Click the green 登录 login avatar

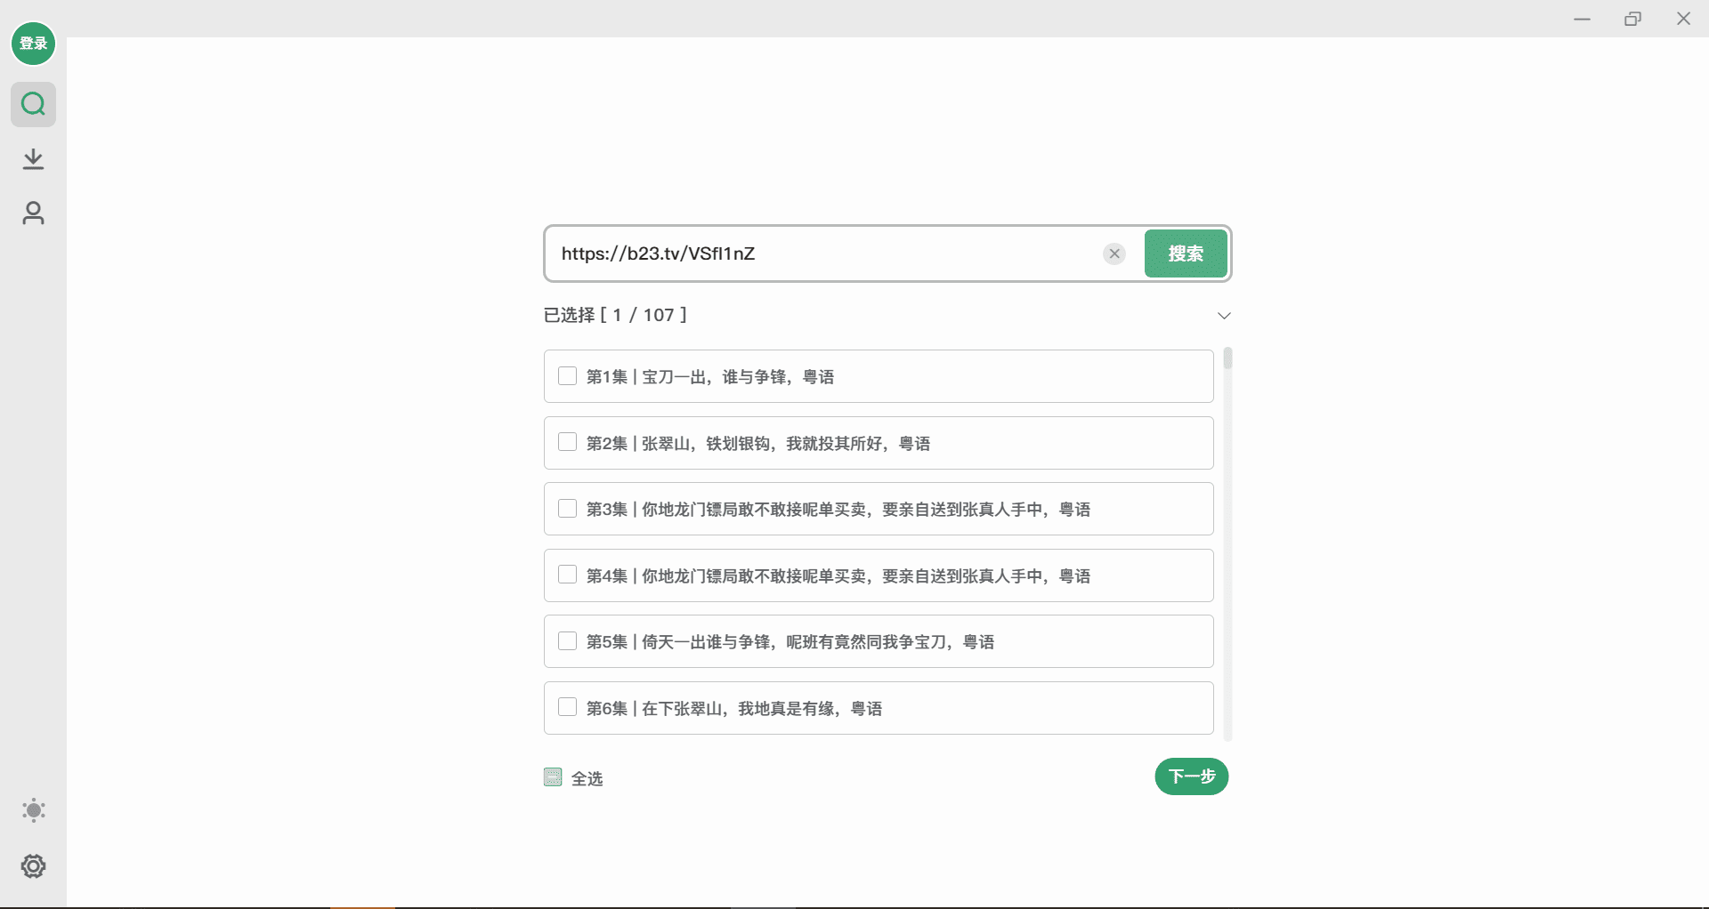pos(33,43)
